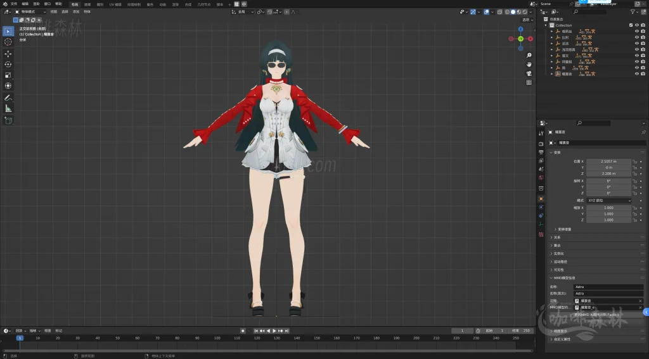Open Object Constraints properties tab
This screenshot has height=359, width=649.
pos(541,215)
